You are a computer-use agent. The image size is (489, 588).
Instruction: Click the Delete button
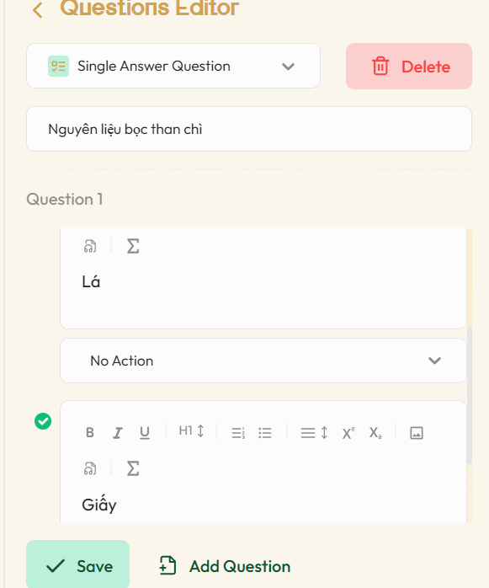coord(409,67)
